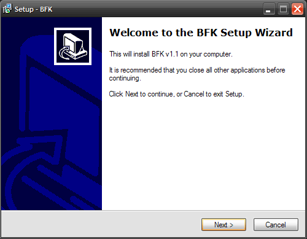Click the empty white area below the instructions

[203, 154]
